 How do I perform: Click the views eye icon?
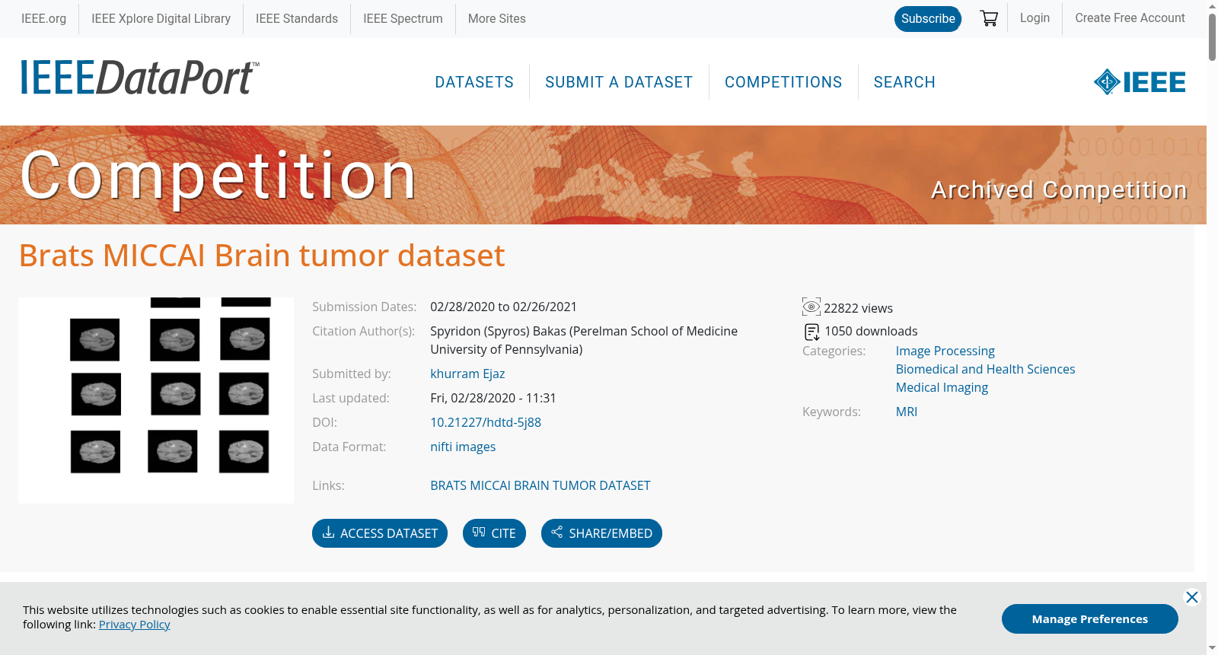coord(811,307)
